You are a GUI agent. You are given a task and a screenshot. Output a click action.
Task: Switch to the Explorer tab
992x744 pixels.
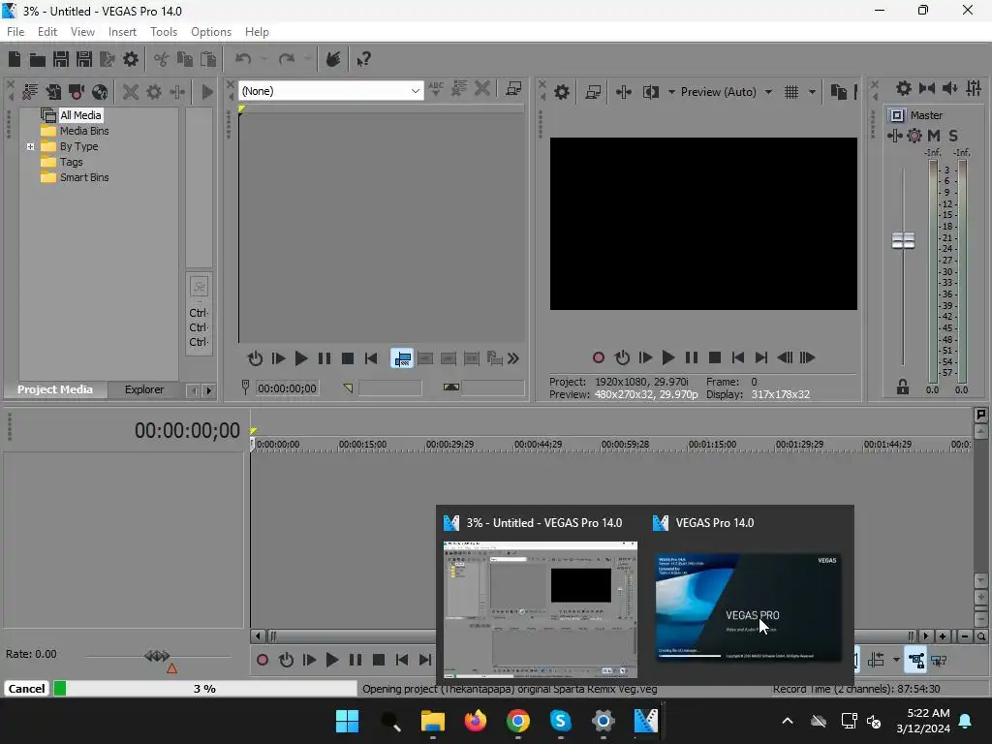(x=144, y=389)
